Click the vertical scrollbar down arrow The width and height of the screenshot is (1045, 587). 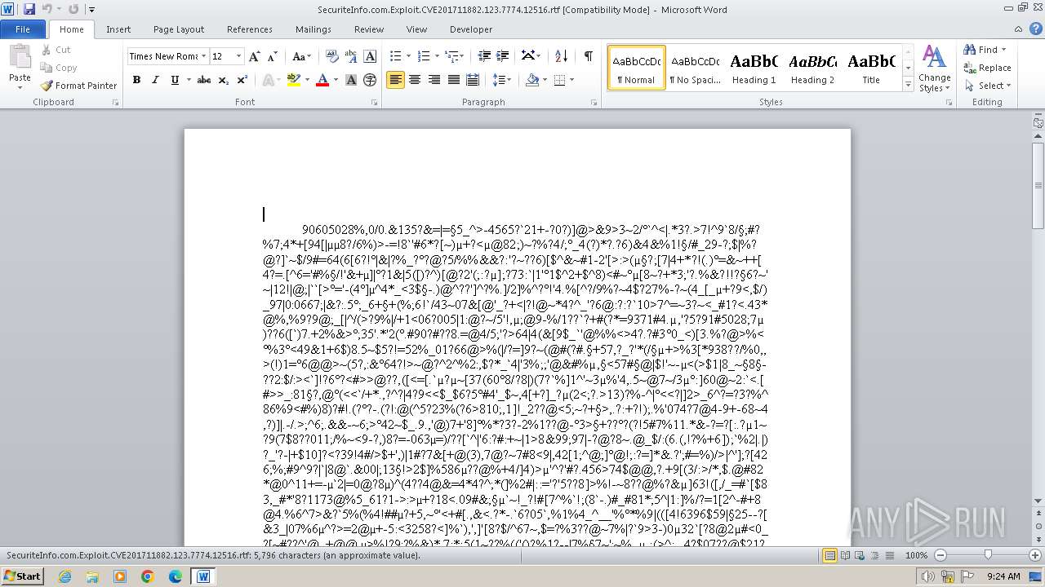tap(1038, 501)
